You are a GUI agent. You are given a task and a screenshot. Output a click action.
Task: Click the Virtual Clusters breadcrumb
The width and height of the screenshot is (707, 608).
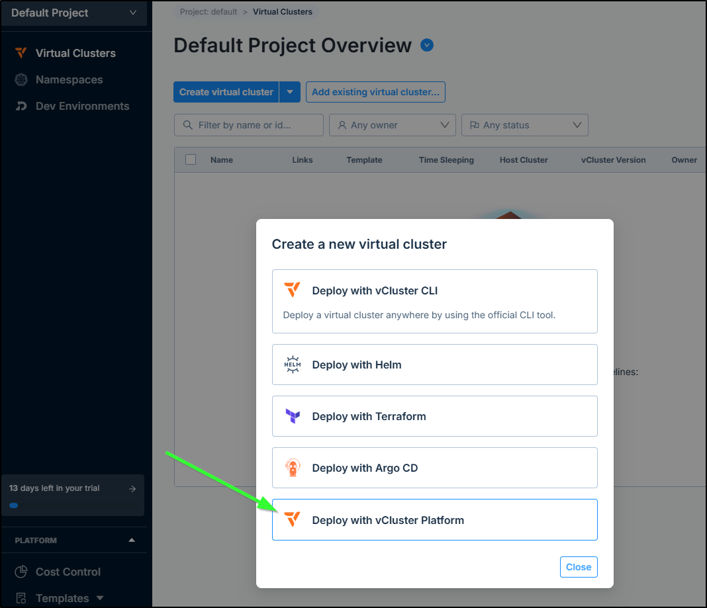coord(282,12)
